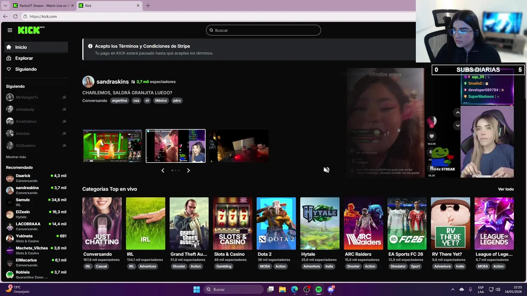
Task: Open Yukineta recommended channel
Action: click(36, 238)
